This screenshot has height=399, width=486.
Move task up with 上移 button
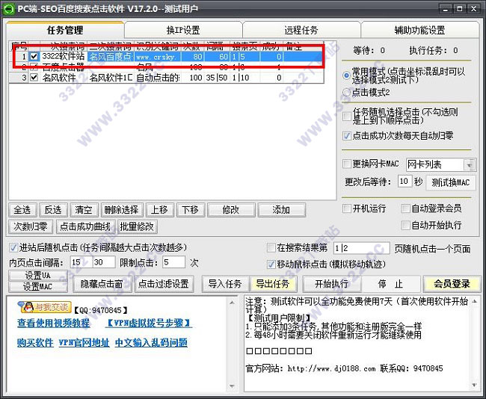pyautogui.click(x=159, y=210)
